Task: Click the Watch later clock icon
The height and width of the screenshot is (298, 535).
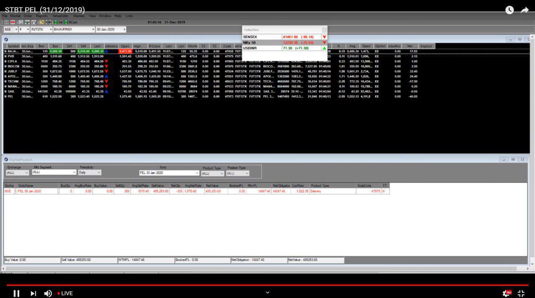Action: [x=510, y=10]
